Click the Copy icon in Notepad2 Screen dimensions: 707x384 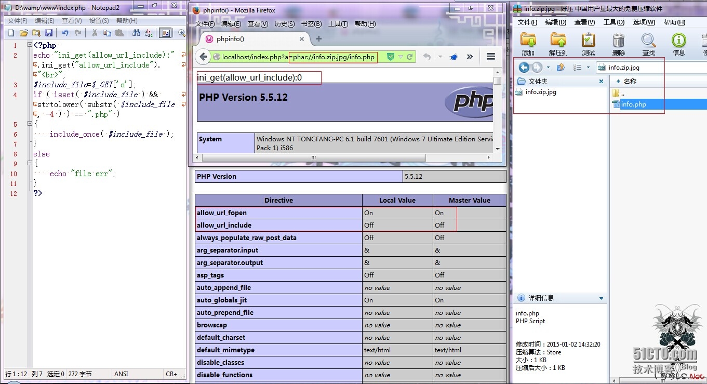point(107,33)
